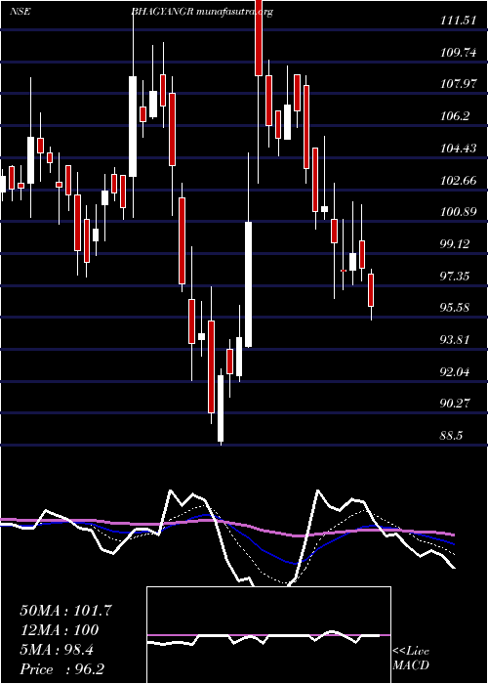Click the 50MA : 101.7 reading

(66, 611)
